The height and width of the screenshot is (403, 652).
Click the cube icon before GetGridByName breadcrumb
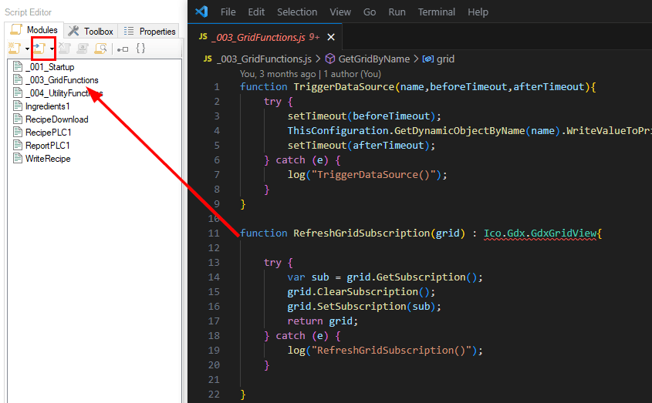click(x=330, y=59)
